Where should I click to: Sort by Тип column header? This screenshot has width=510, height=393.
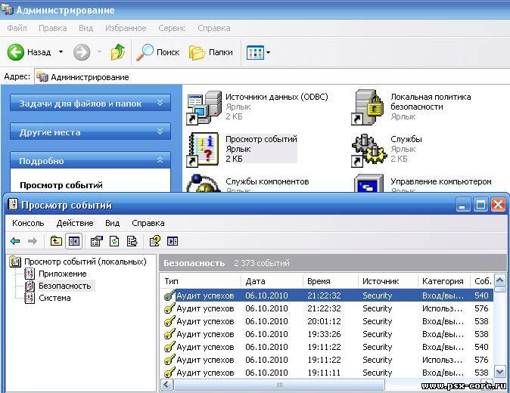pos(201,281)
